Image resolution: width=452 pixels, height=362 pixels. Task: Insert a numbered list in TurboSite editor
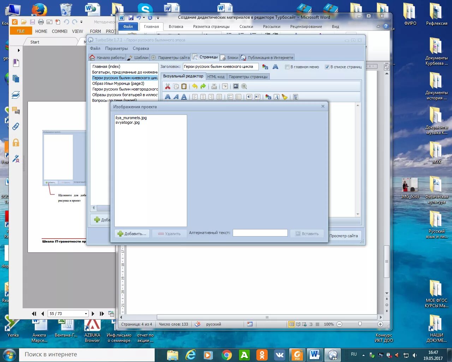[x=230, y=97]
